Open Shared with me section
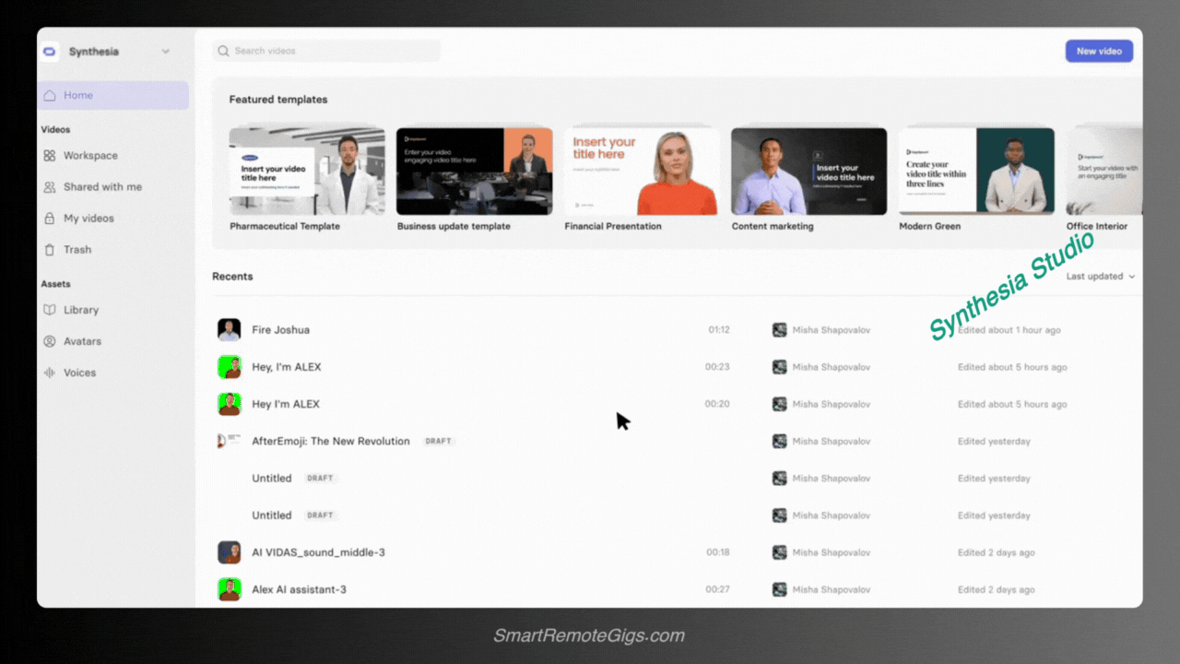This screenshot has height=664, width=1180. point(102,187)
